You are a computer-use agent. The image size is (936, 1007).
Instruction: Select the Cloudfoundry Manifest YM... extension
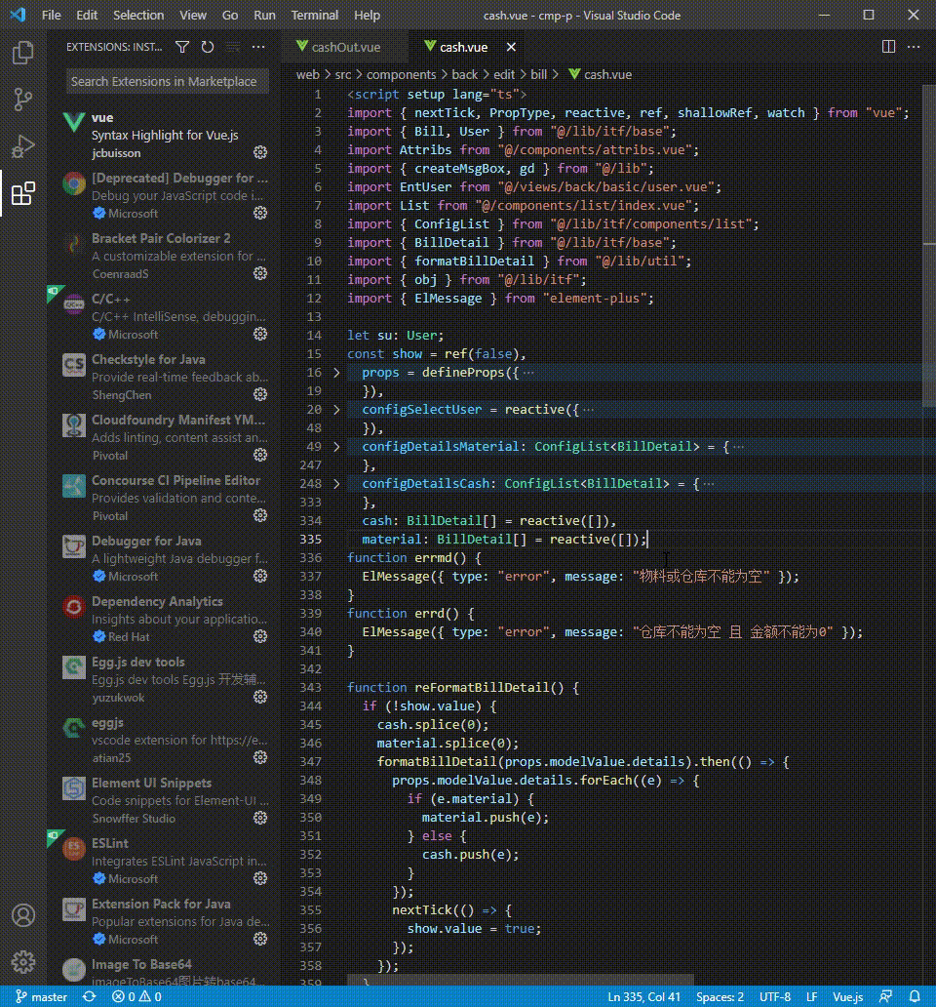tap(166, 437)
